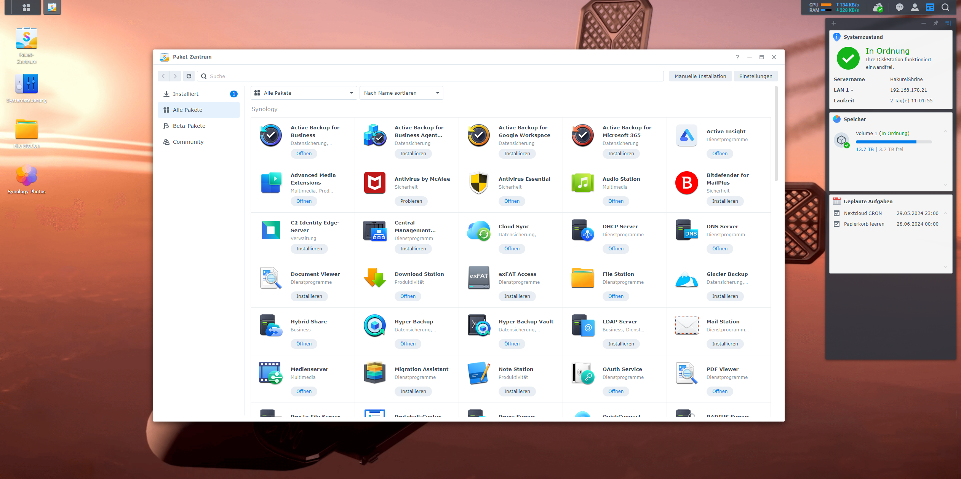Screen dimensions: 961x479
Task: Click Installieren for Note Station
Action: coord(517,391)
